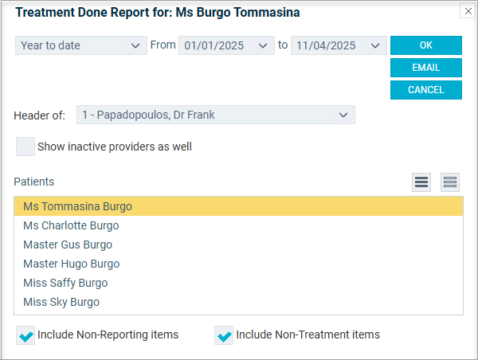Click the CANCEL button

point(426,90)
